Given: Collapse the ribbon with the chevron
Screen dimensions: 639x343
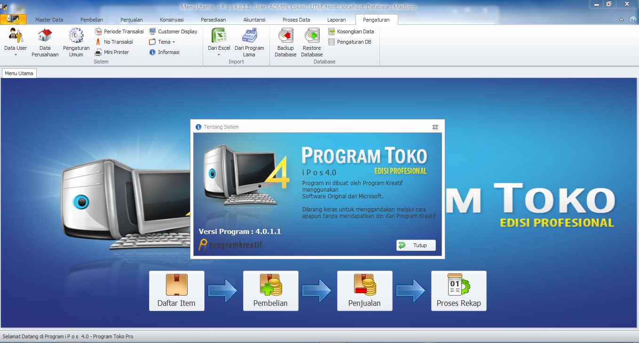Looking at the screenshot, I should click(621, 20).
